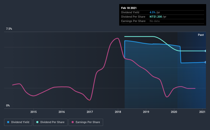Toggle the Earnings Per Share legend button
Screen dimensions: 210x130
(86, 122)
